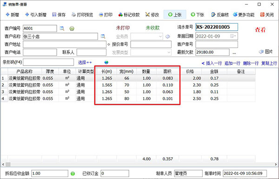Click the search icon beside 客户名称
The width and height of the screenshot is (279, 179).
(103, 36)
